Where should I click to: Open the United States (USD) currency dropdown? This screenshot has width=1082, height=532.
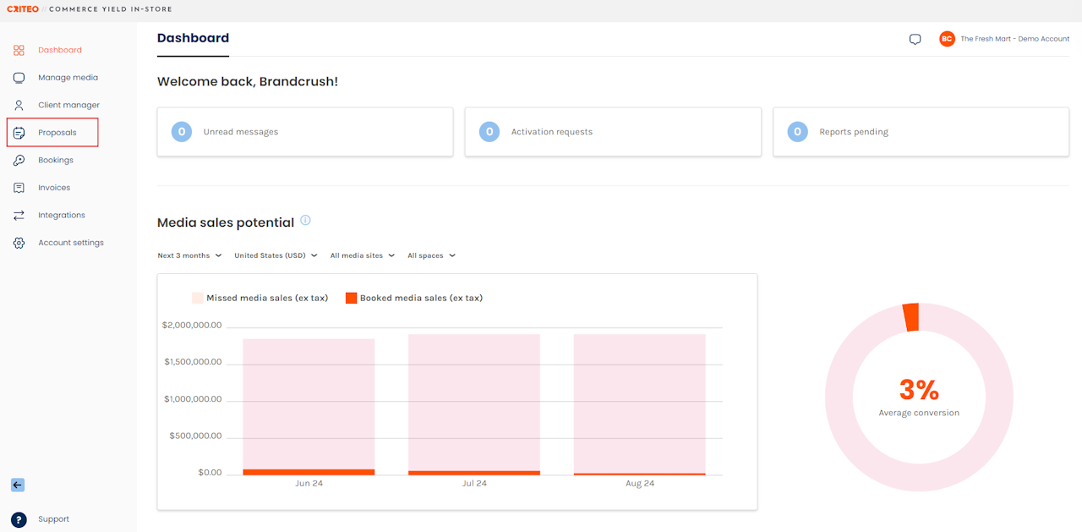[x=276, y=255]
